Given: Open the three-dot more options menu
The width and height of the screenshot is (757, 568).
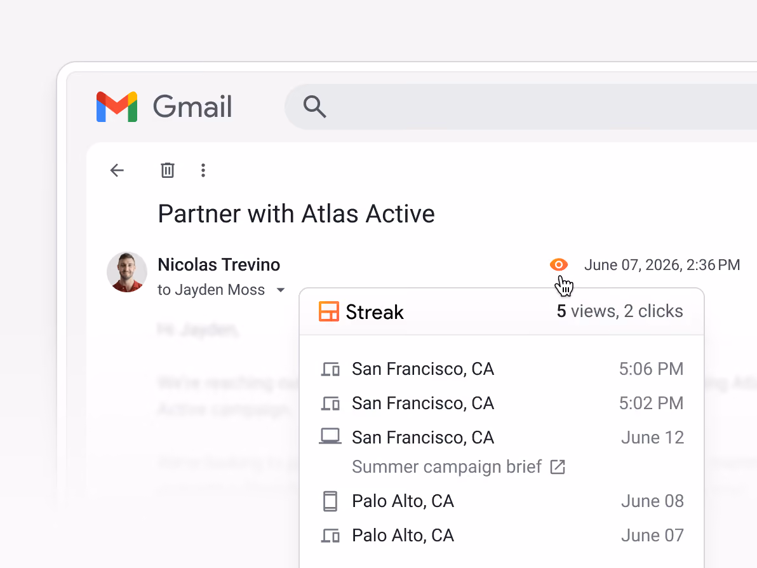Looking at the screenshot, I should click(203, 170).
